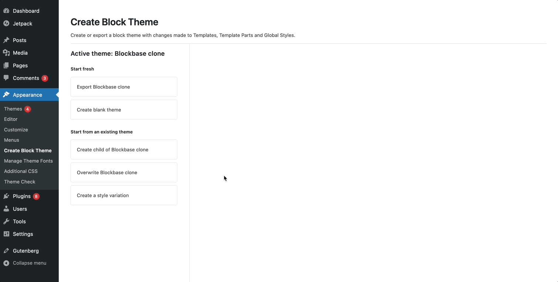This screenshot has width=558, height=282.
Task: Select Customize from the Appearance submenu
Action: (x=16, y=130)
